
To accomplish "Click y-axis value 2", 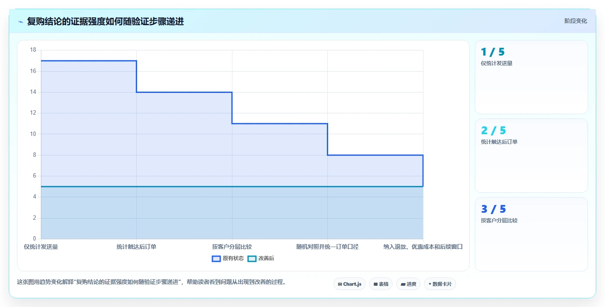I will [x=34, y=218].
